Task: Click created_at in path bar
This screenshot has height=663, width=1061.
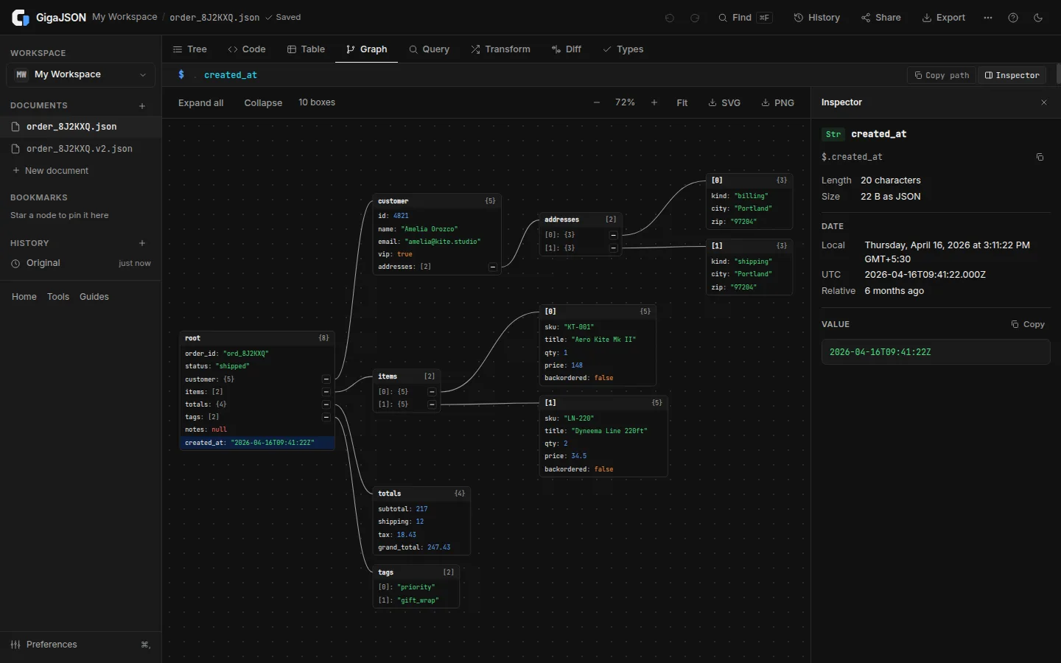Action: 231,75
